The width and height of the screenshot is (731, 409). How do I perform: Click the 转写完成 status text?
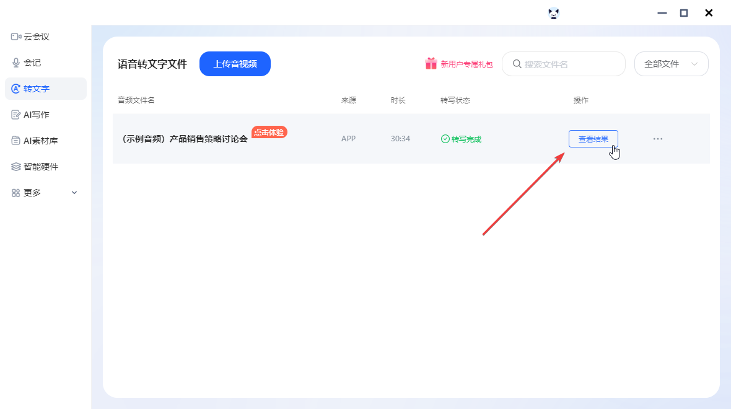coord(466,139)
